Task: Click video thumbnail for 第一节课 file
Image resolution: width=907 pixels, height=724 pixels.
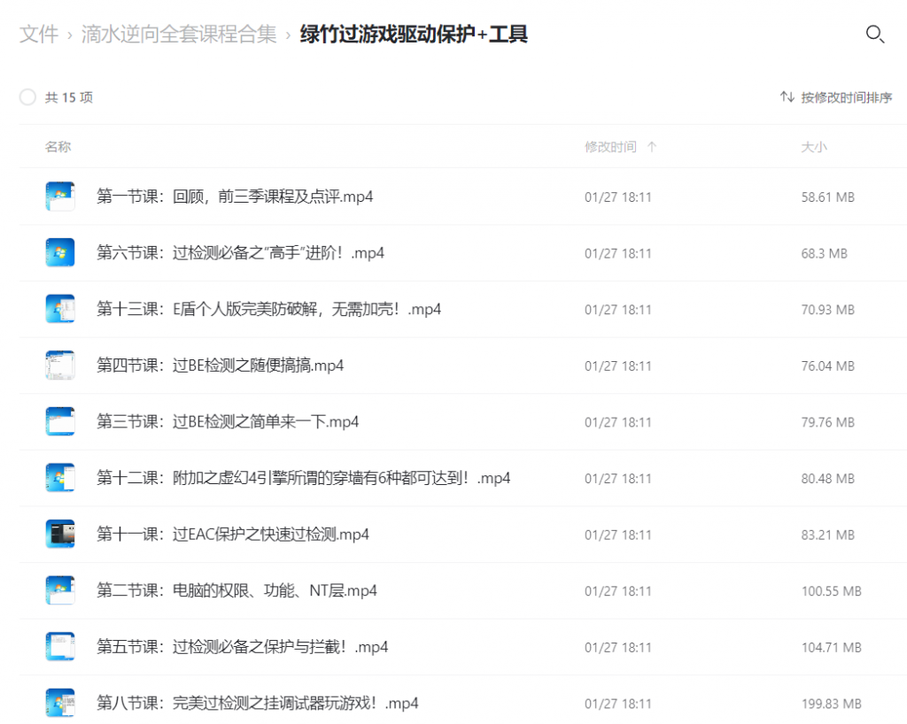Action: click(x=60, y=196)
